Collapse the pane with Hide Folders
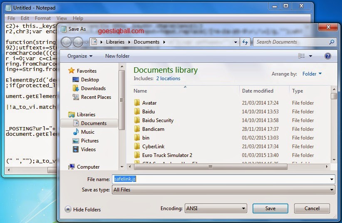Screen dimensions: 342x223 coord(83,209)
